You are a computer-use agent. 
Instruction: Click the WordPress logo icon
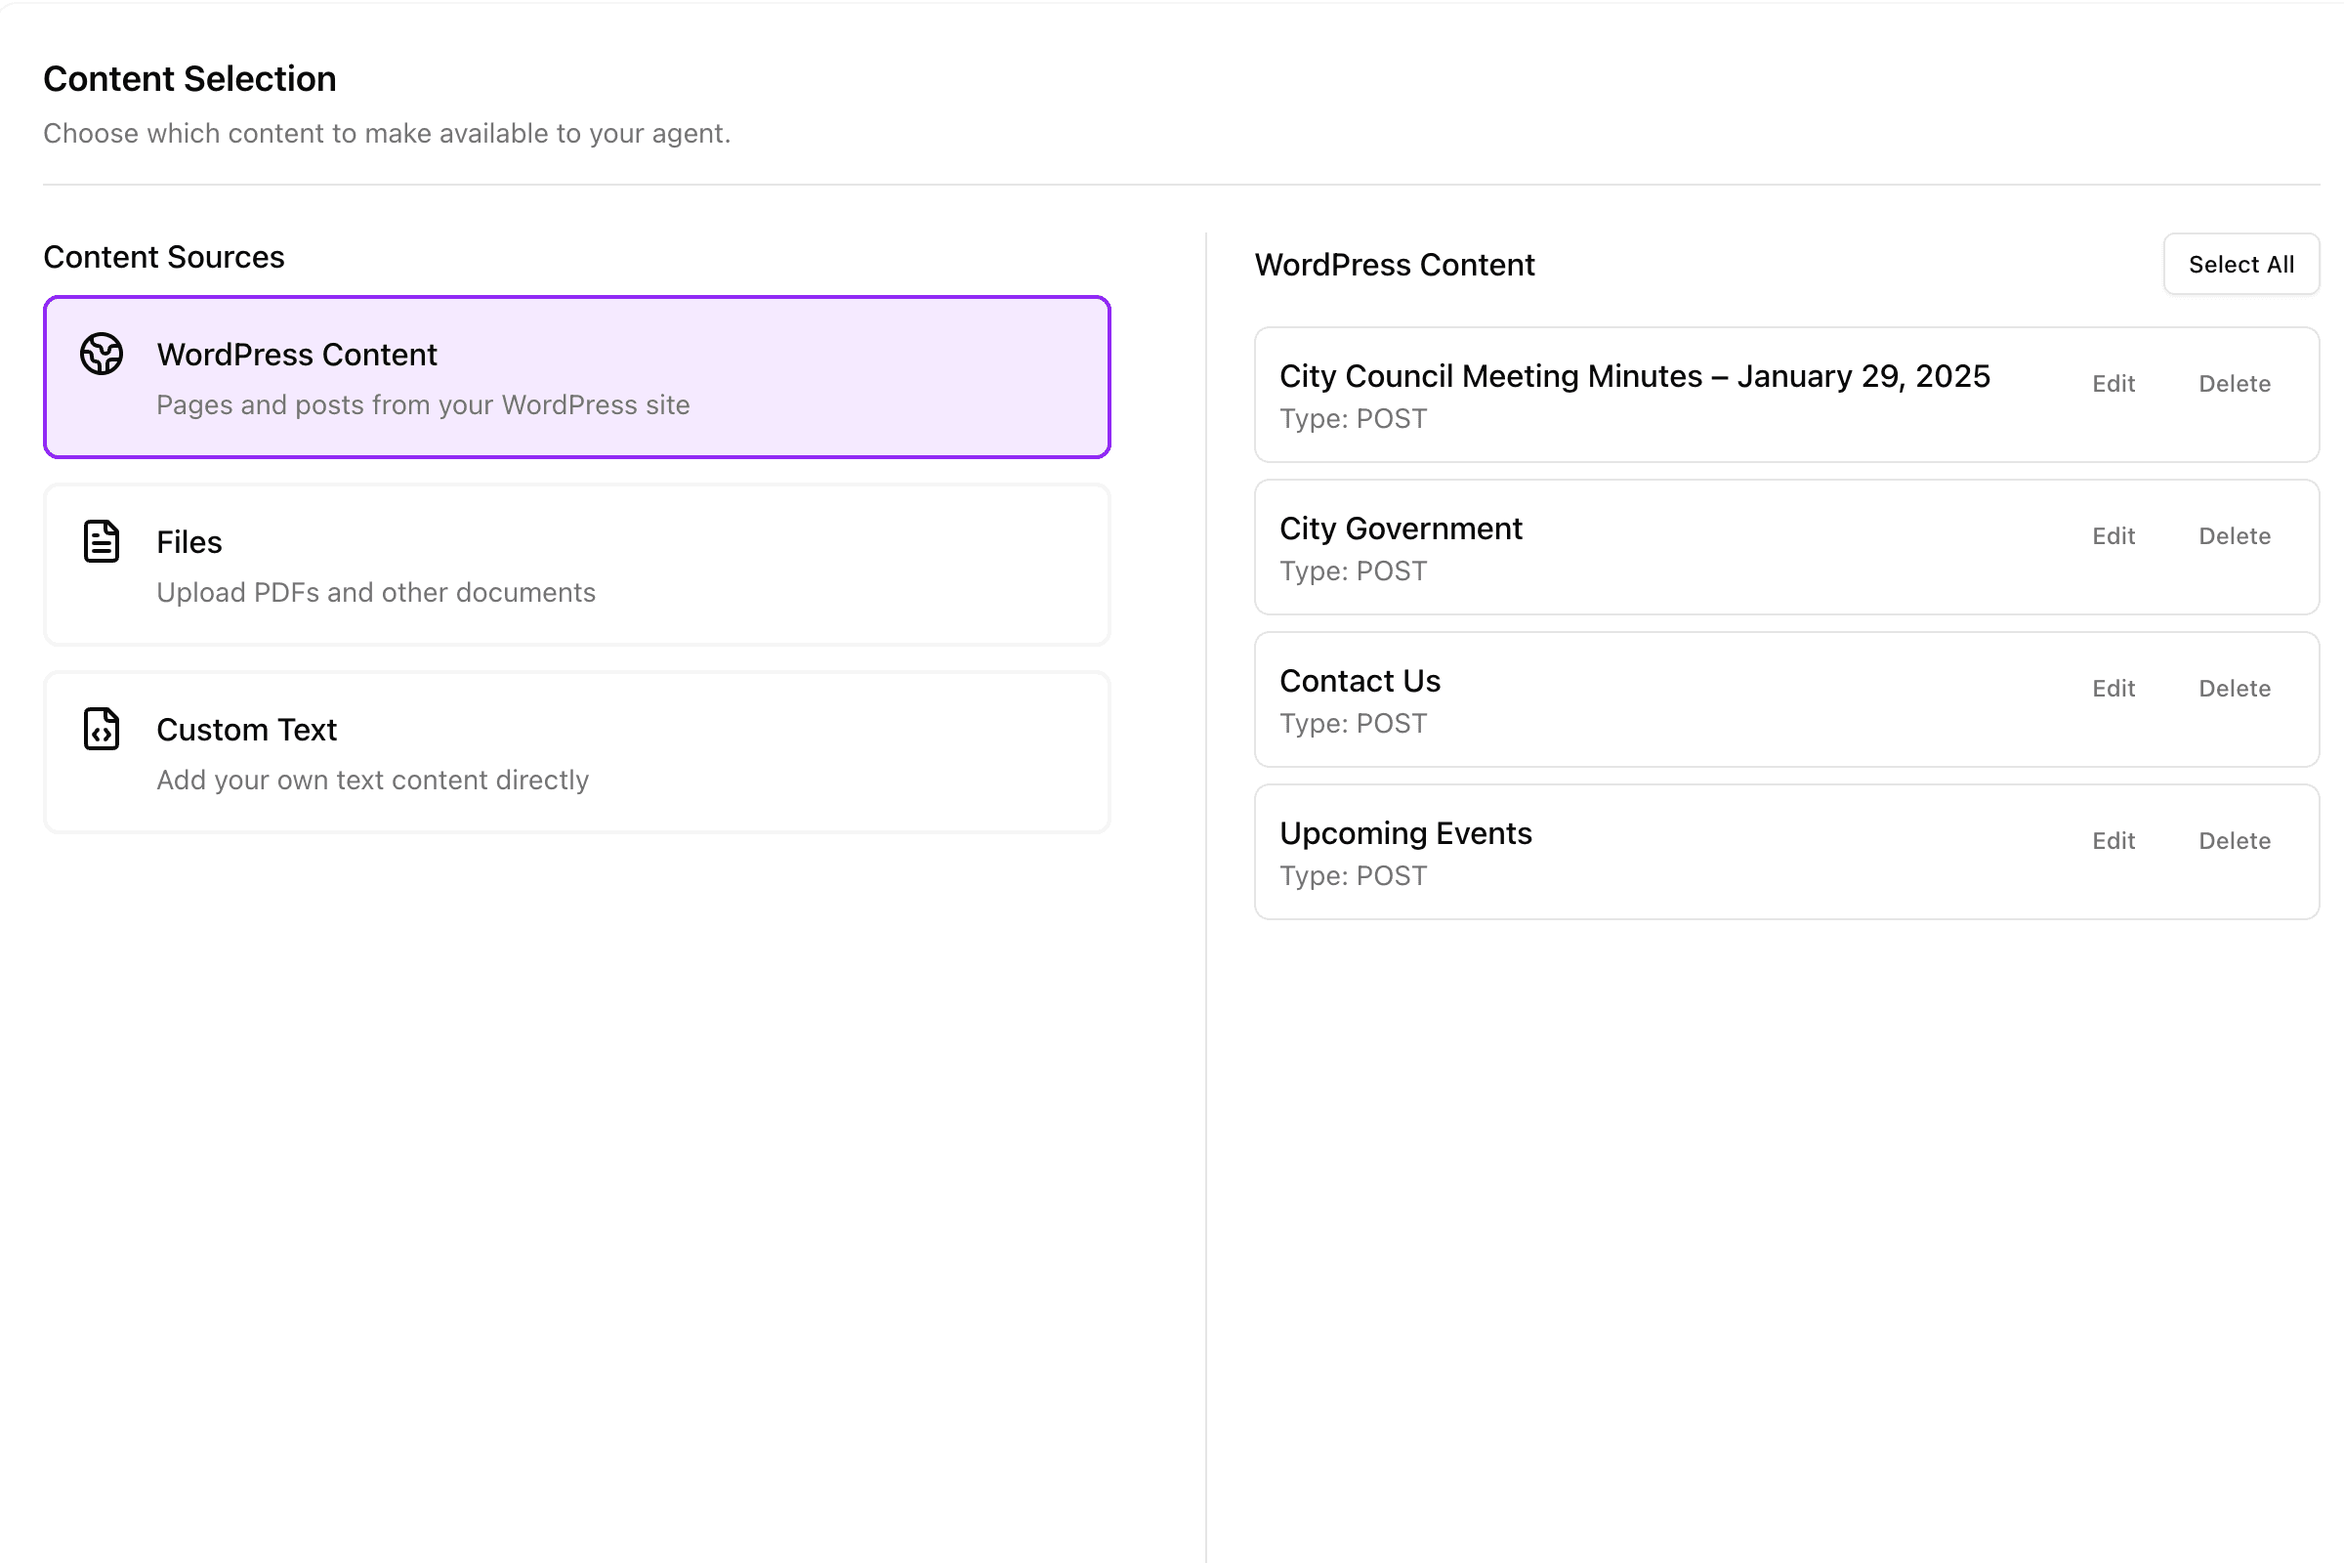click(x=102, y=354)
